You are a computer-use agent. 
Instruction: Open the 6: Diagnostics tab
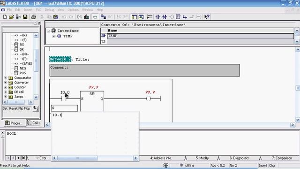(240, 158)
